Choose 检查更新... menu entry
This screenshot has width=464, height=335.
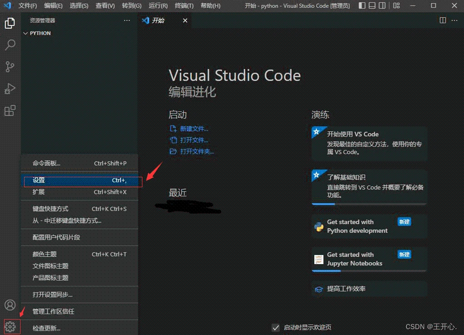click(79, 328)
